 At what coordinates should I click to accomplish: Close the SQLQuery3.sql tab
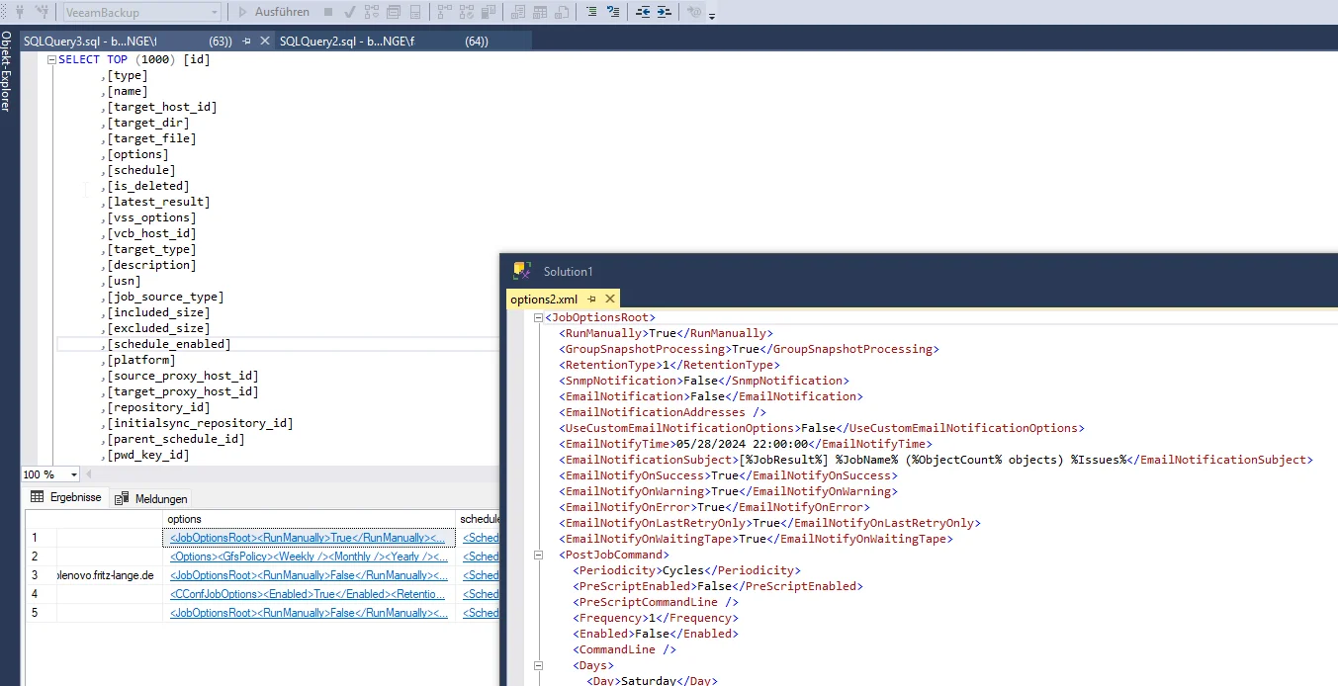pos(265,42)
